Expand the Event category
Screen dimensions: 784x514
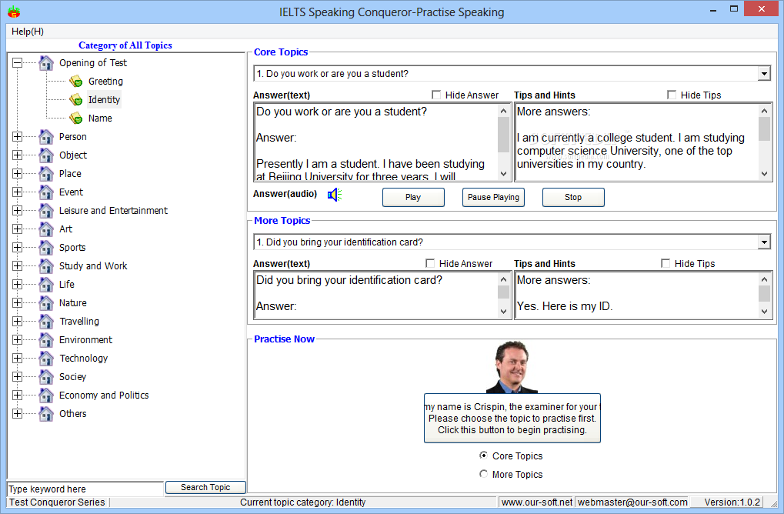click(18, 192)
